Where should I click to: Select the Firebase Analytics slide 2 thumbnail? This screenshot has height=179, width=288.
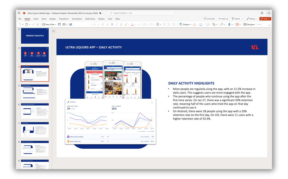(35, 36)
